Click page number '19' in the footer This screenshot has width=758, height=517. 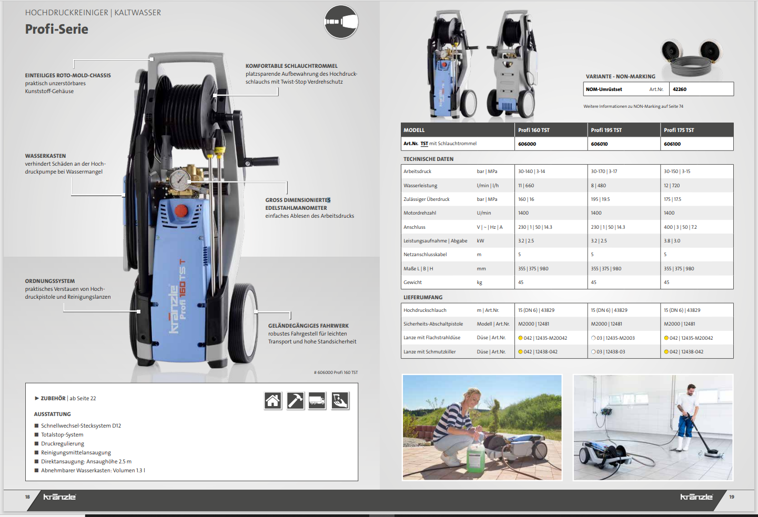coord(732,497)
